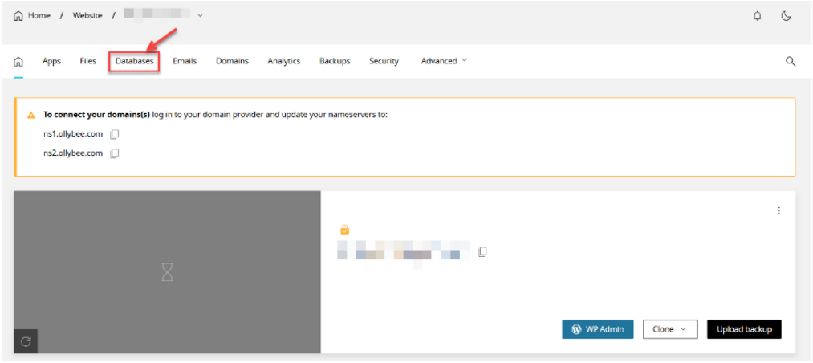Viewport: 813px width, 363px height.
Task: Click the search magnifier icon
Action: pos(791,61)
